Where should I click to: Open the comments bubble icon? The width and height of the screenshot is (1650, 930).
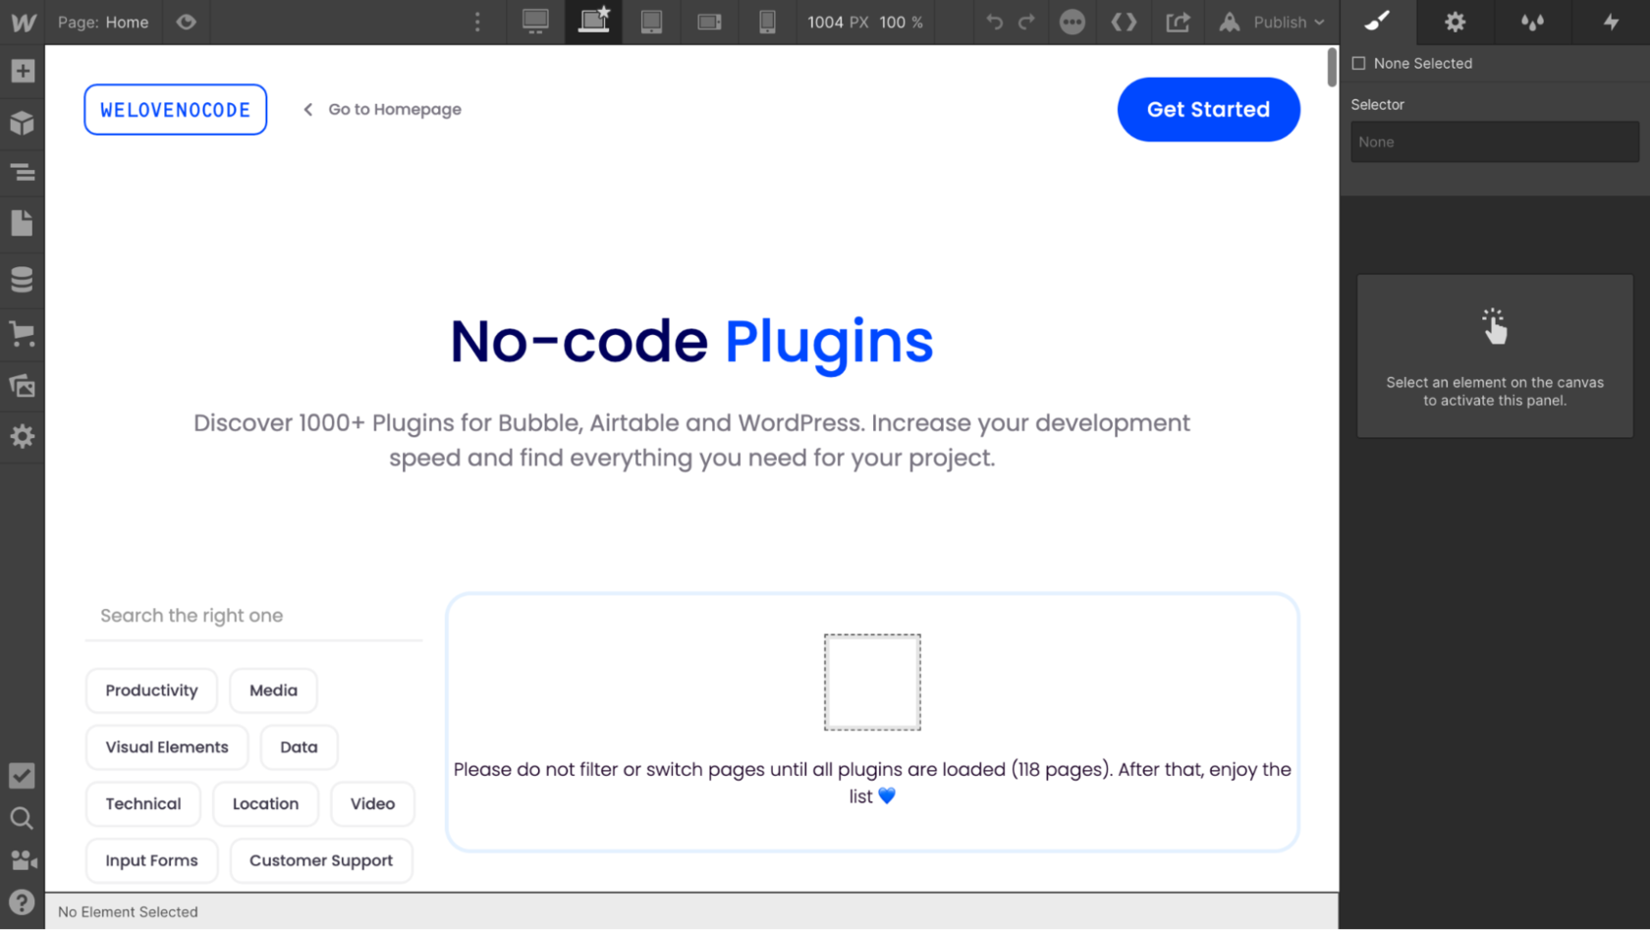click(x=1072, y=22)
